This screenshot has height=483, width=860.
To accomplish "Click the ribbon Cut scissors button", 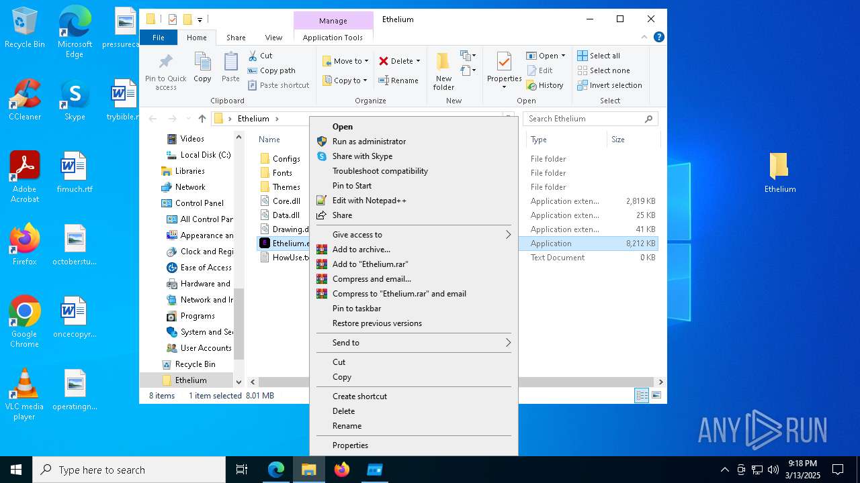I will [x=260, y=56].
